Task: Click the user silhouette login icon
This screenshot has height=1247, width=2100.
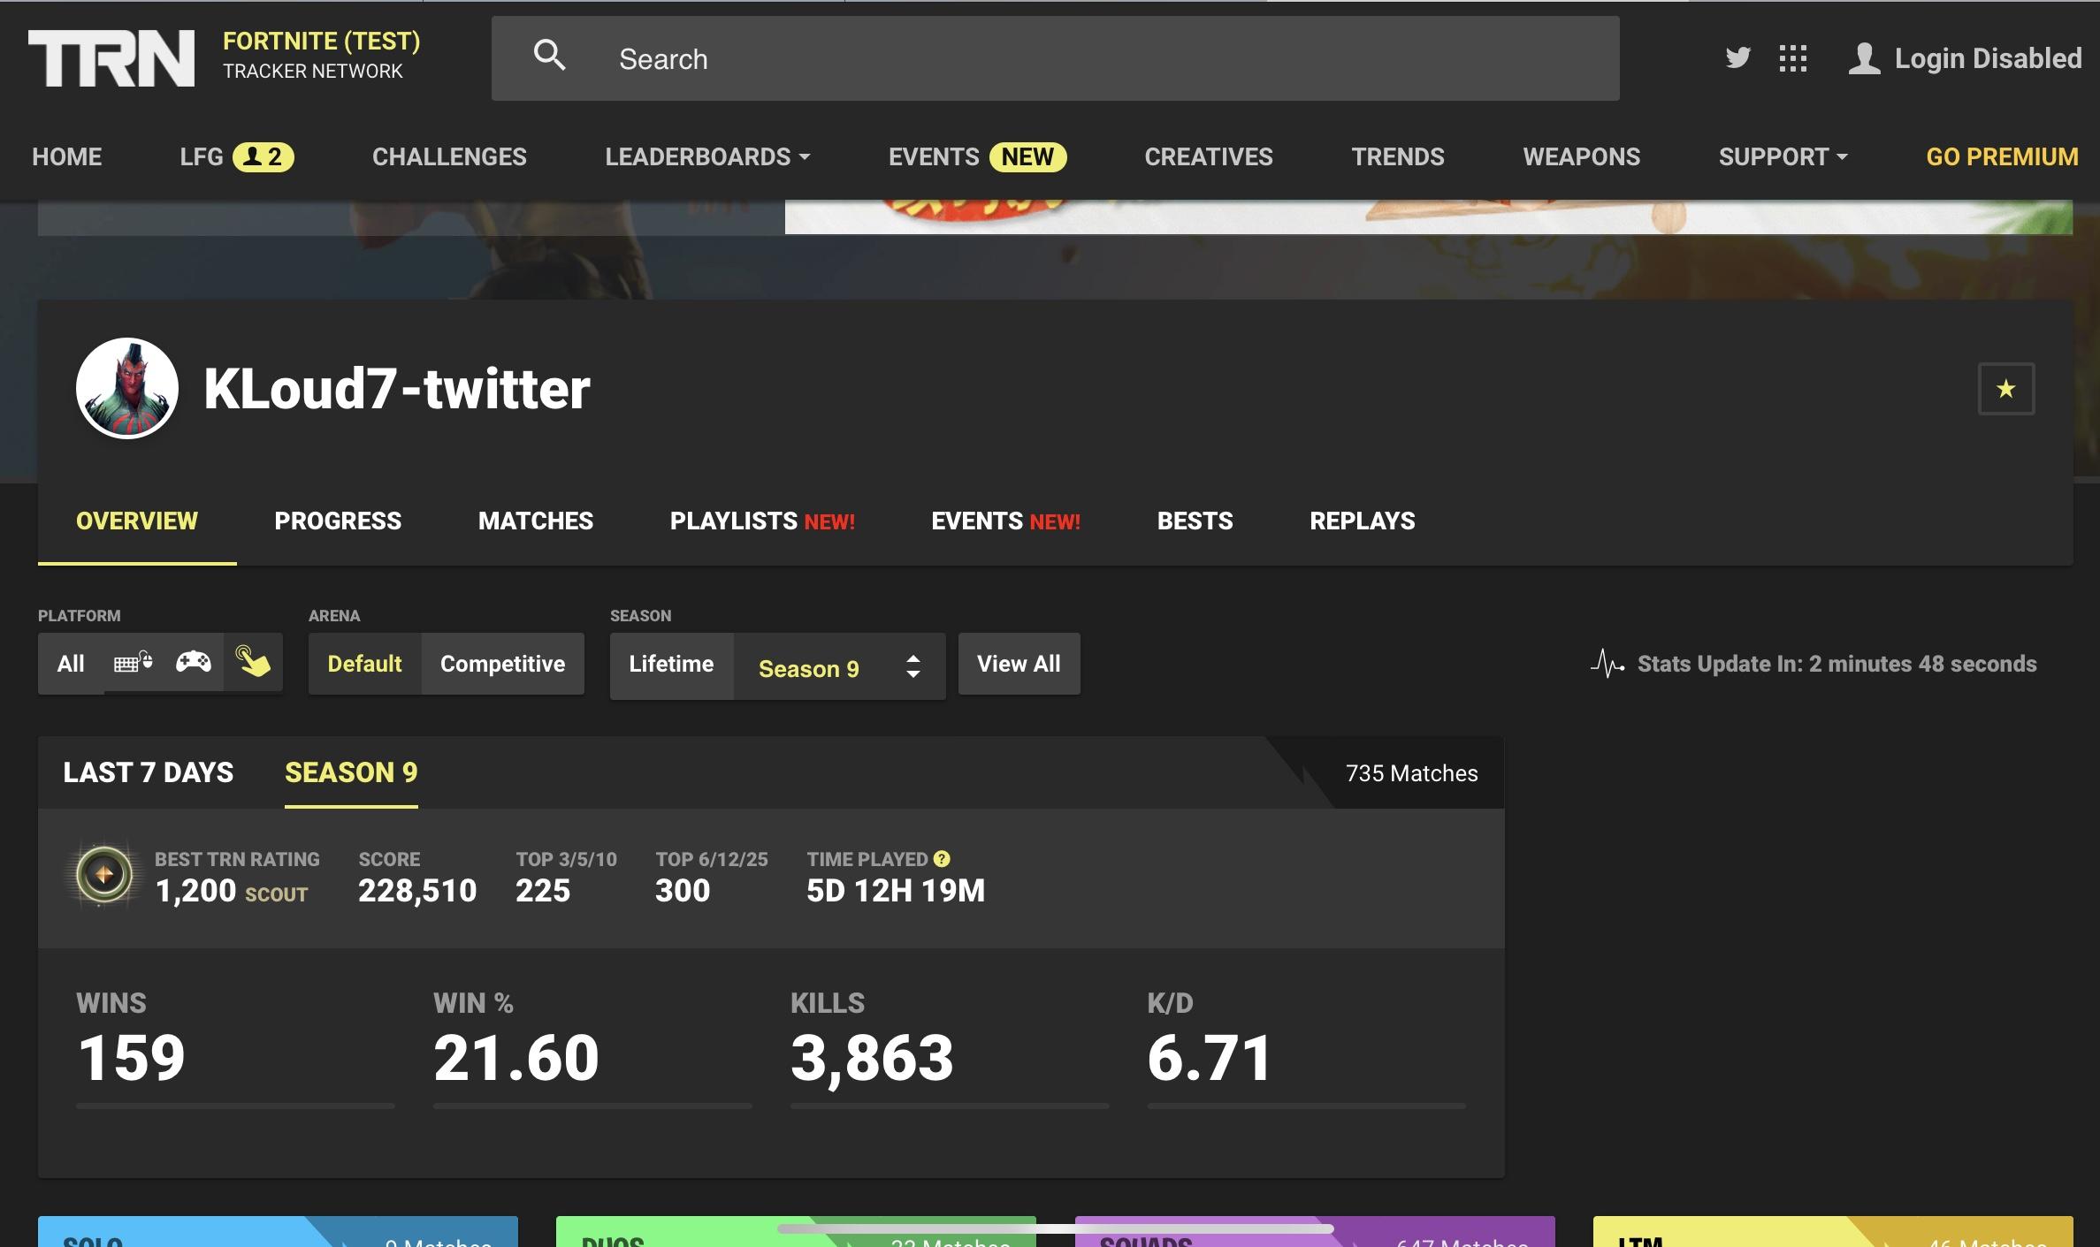Action: pyautogui.click(x=1865, y=58)
